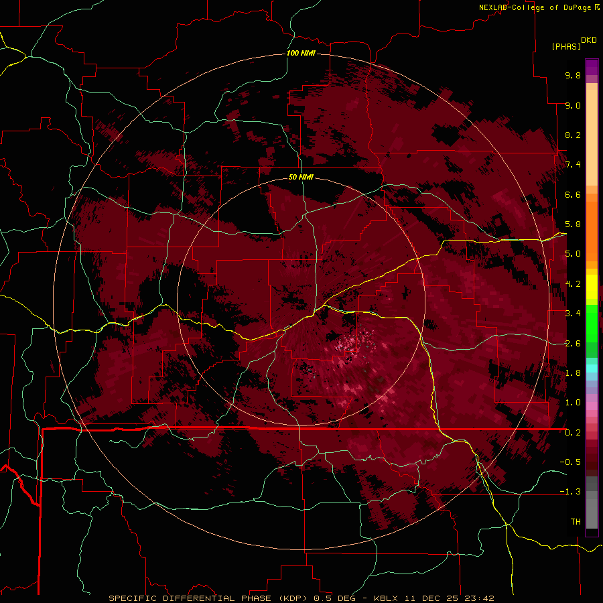
Task: Click the 5.8 legend value
Action: pos(573,224)
